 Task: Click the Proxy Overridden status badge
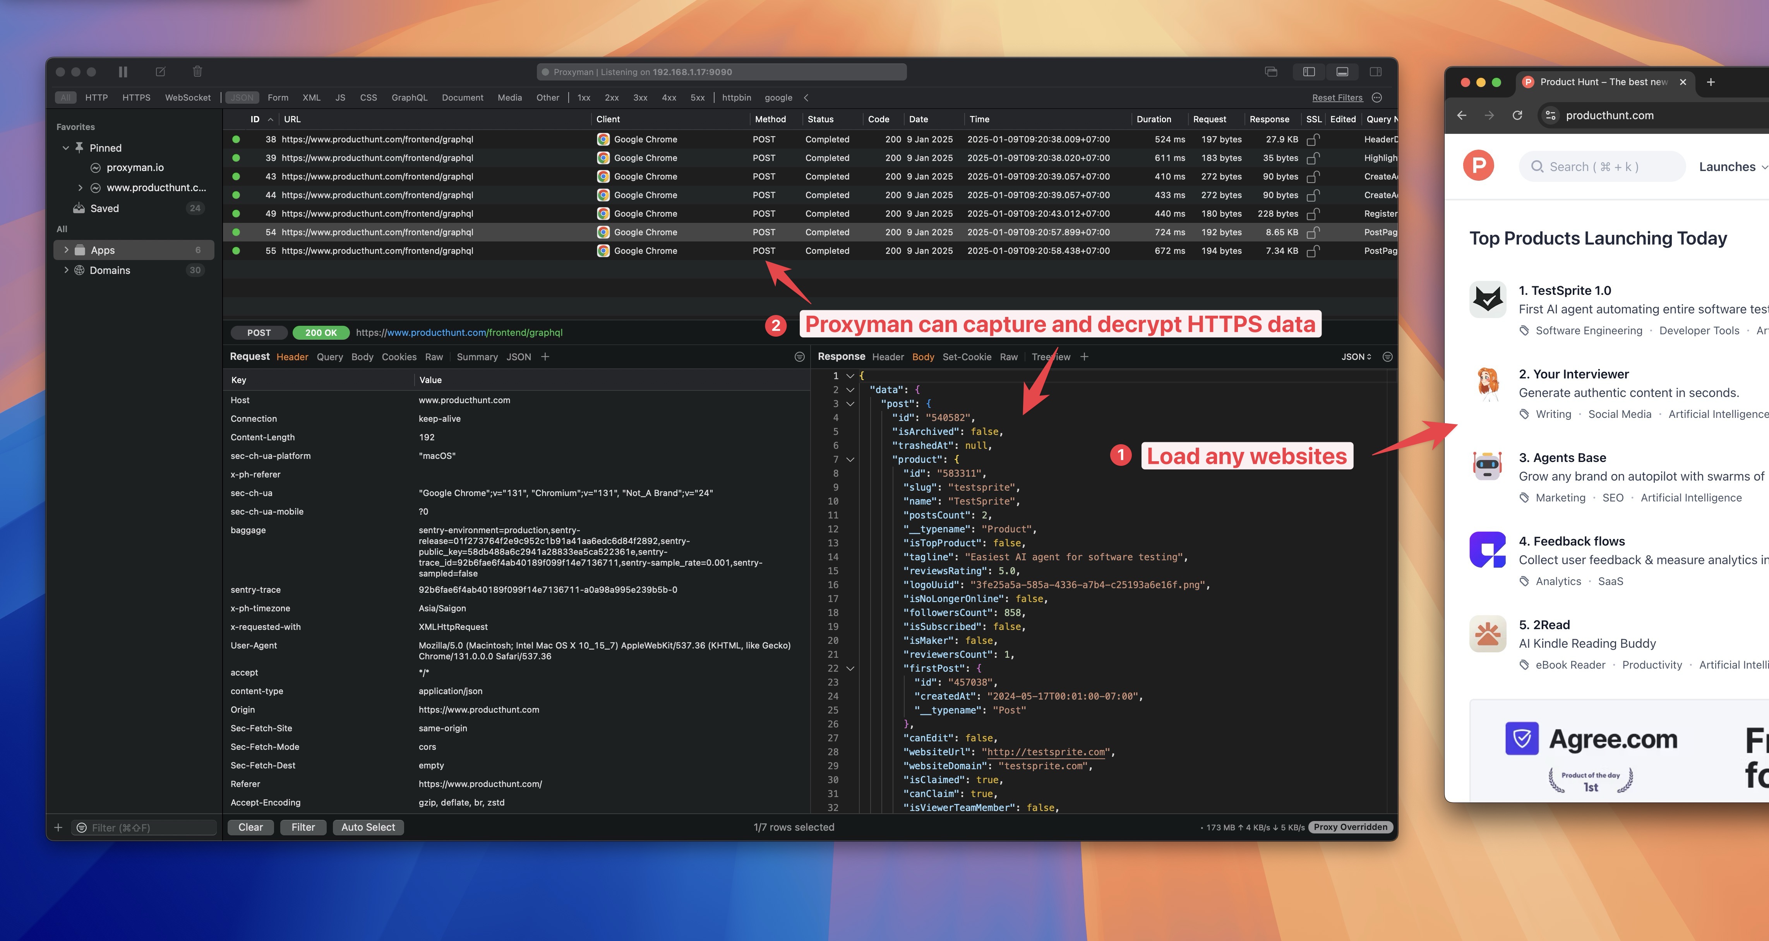pyautogui.click(x=1350, y=827)
